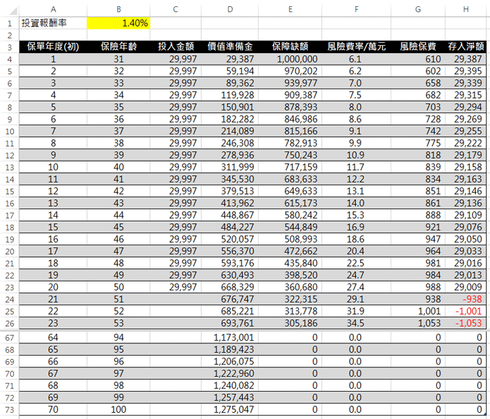Click the 保險年齡 header cell
The height and width of the screenshot is (419, 490).
[118, 46]
